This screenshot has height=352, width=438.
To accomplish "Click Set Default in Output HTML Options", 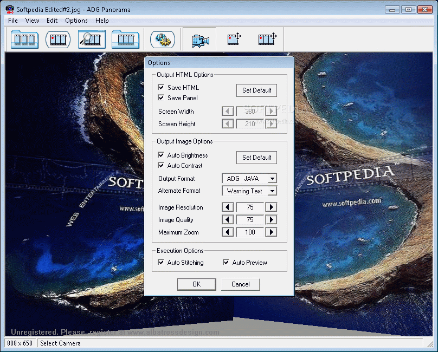I will point(256,90).
